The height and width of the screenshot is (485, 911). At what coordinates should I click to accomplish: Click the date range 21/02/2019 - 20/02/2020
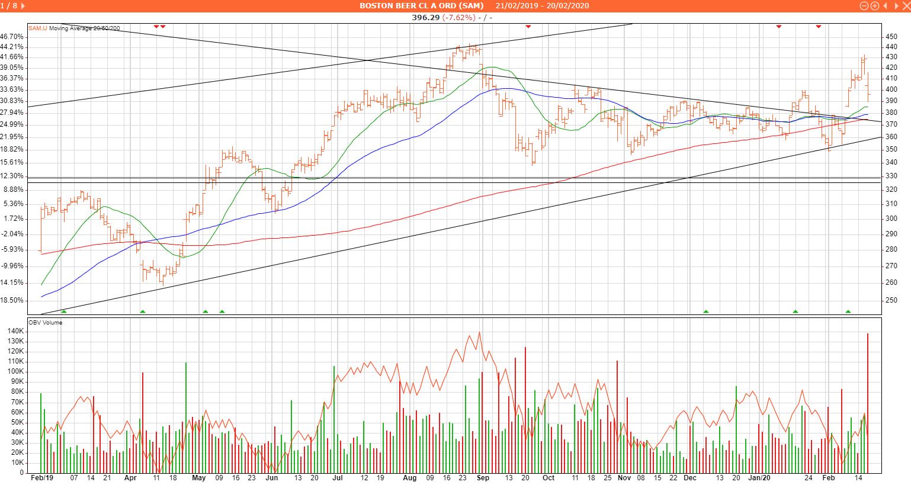point(542,5)
